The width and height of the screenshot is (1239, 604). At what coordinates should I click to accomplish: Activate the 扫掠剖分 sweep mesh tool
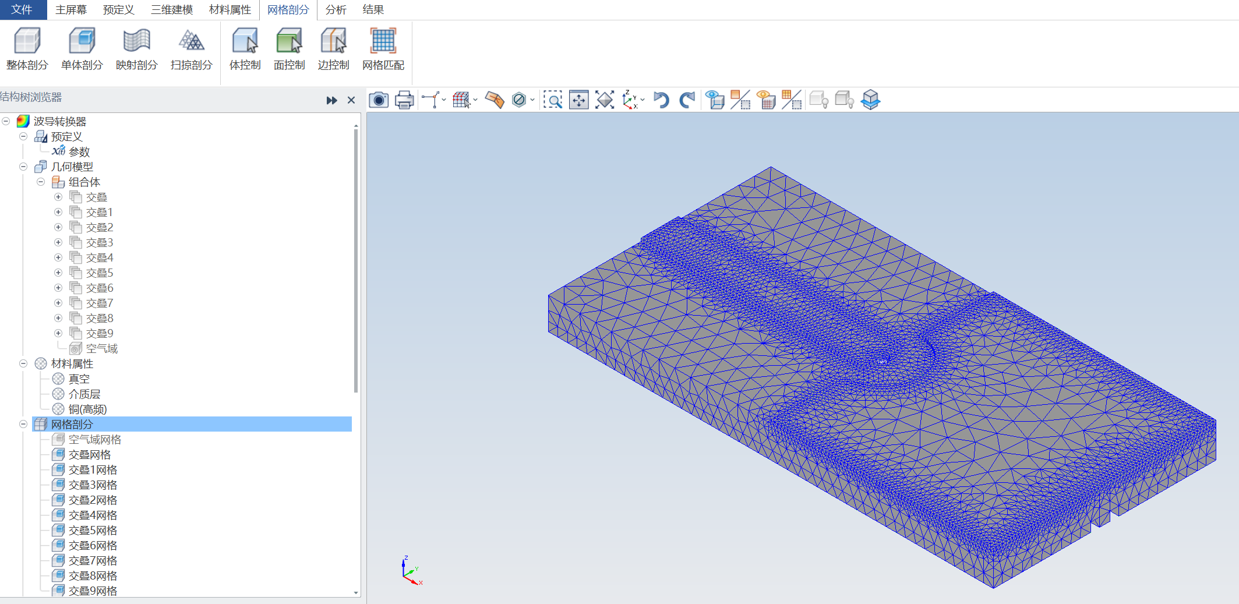point(191,50)
